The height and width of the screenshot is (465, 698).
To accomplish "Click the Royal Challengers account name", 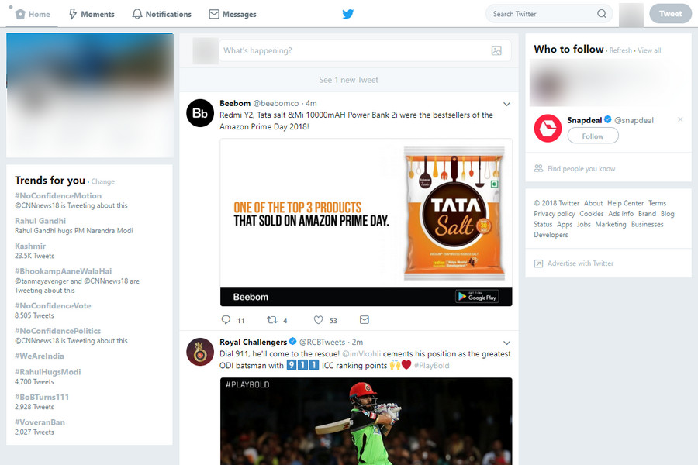I will point(253,343).
